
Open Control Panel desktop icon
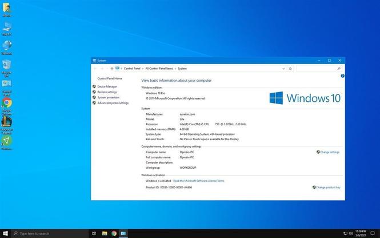[x=7, y=88]
